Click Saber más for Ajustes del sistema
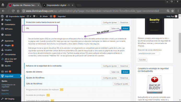This screenshot has width=181, height=102. point(115,72)
